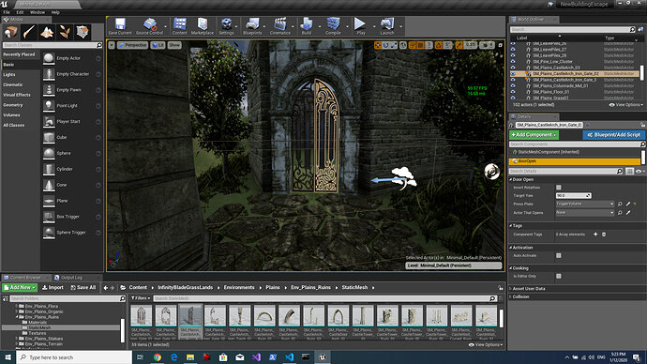Image resolution: width=647 pixels, height=364 pixels.
Task: Select the Paint mode brush icon
Action: [x=29, y=32]
